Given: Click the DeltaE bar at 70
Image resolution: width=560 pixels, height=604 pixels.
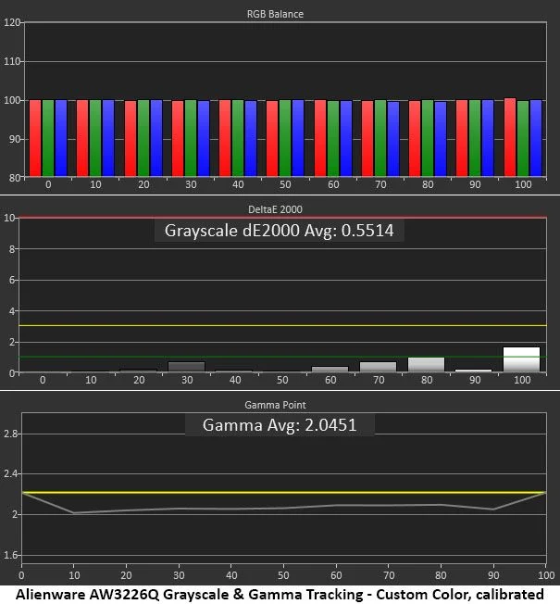Looking at the screenshot, I should [x=378, y=367].
